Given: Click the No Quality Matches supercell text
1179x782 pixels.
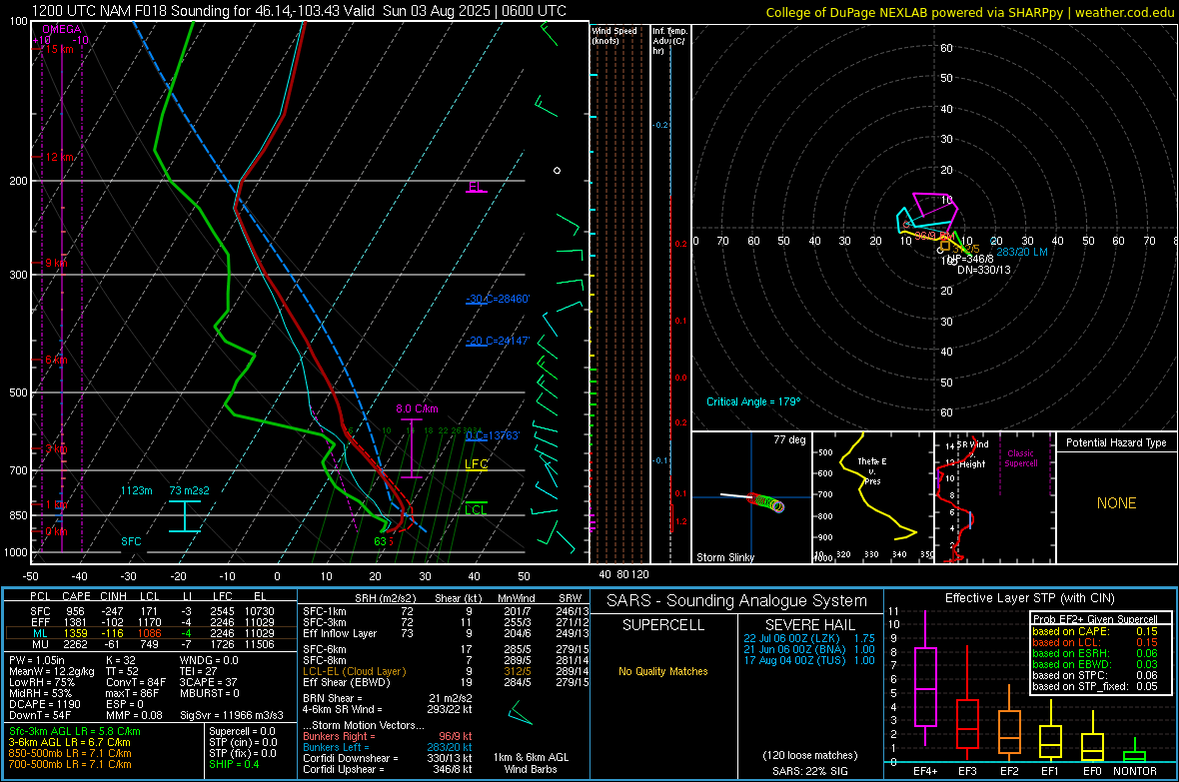Looking at the screenshot, I should (x=663, y=671).
